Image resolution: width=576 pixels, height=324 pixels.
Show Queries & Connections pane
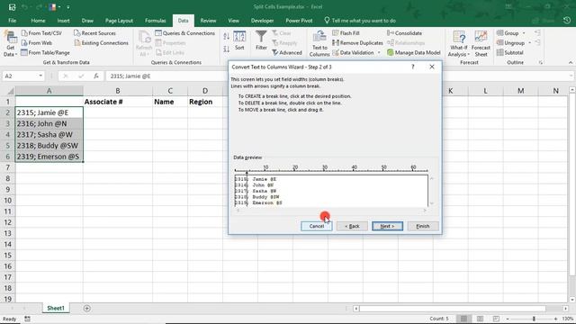click(x=184, y=33)
